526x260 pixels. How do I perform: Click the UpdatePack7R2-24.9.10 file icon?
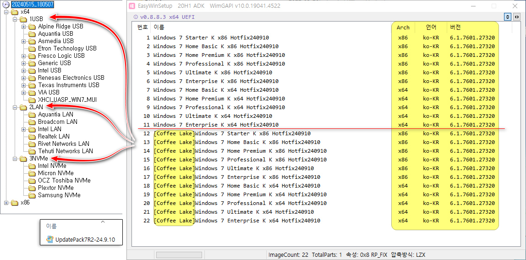tap(50, 239)
